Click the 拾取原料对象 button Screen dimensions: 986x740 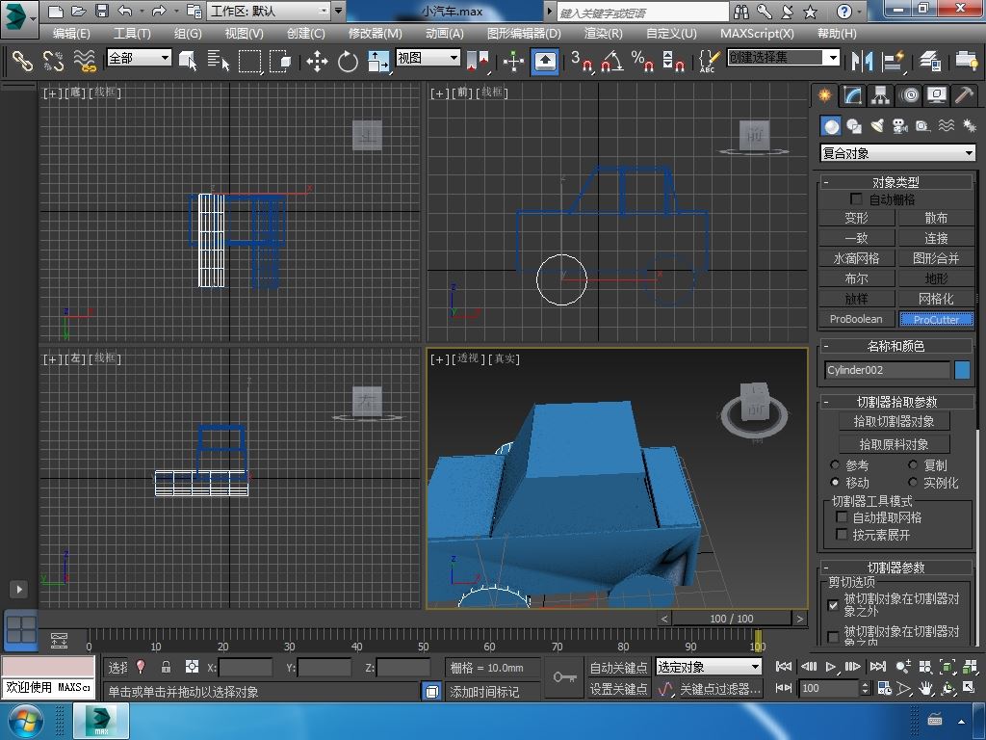tap(894, 443)
